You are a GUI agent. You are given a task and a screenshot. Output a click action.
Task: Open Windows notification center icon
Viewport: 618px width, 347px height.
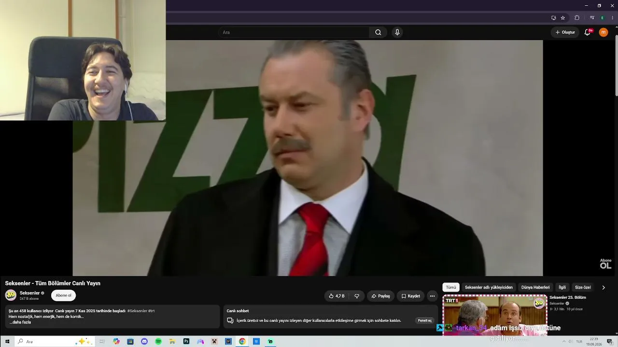610,342
